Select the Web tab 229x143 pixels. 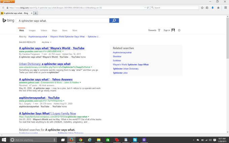coord(22,30)
